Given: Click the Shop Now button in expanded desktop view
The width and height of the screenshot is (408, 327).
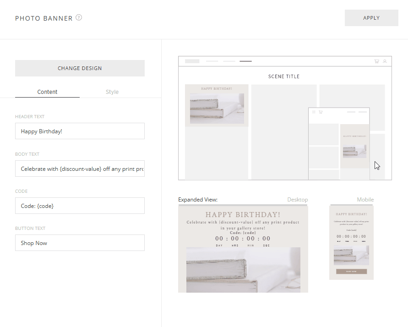Looking at the screenshot, I should click(243, 289).
